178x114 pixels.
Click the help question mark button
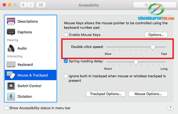[x=170, y=108]
